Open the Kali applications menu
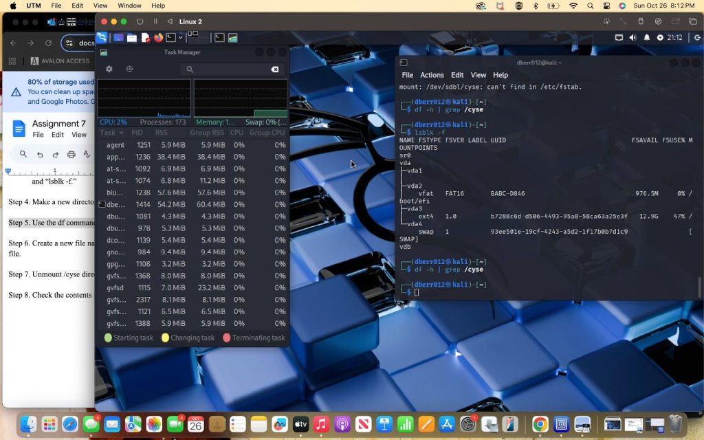This screenshot has height=440, width=704. click(102, 38)
